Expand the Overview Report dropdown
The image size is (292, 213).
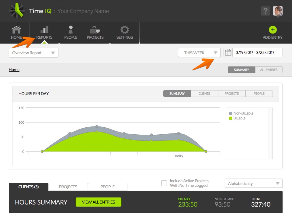[x=33, y=53]
